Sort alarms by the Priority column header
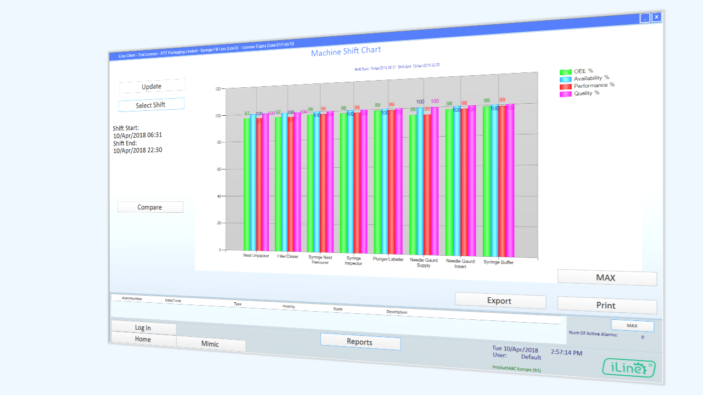The width and height of the screenshot is (703, 395). [288, 306]
